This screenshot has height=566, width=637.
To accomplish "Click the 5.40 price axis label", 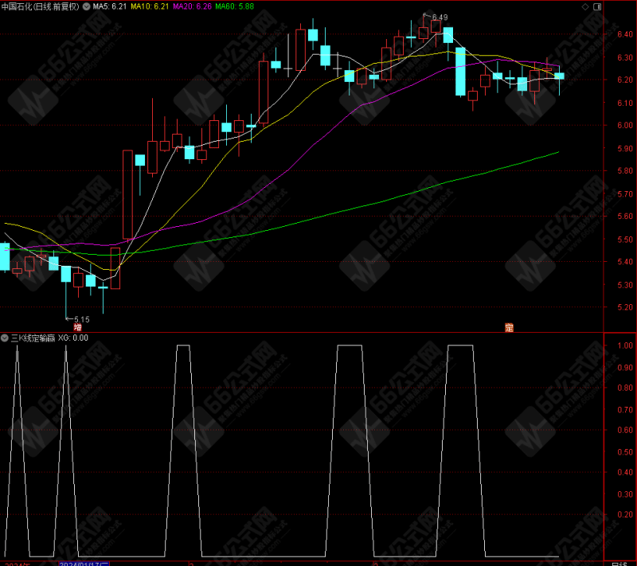I will [x=625, y=262].
